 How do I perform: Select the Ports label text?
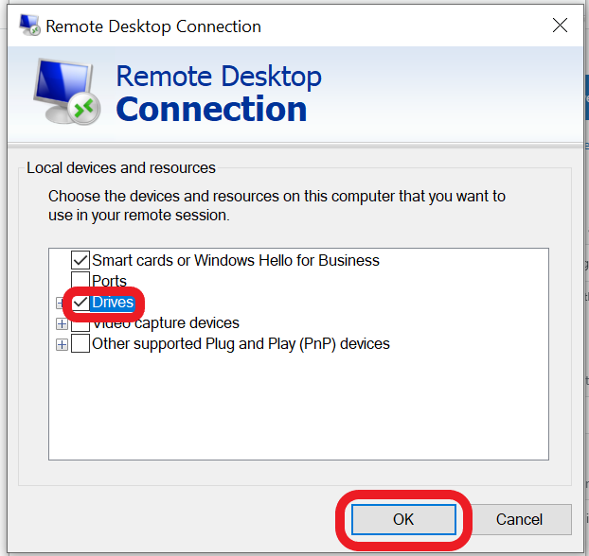coord(109,281)
